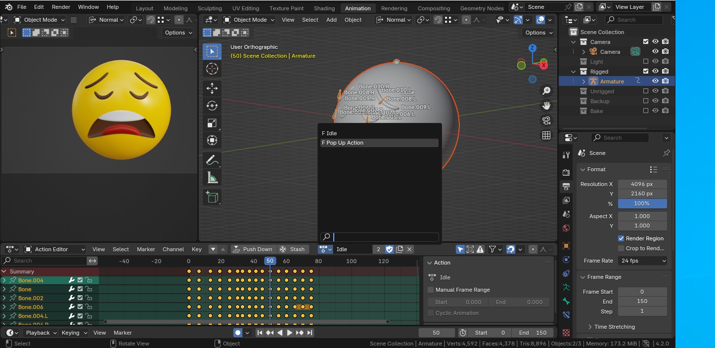
Task: Click the pan view hand icon
Action: click(546, 106)
